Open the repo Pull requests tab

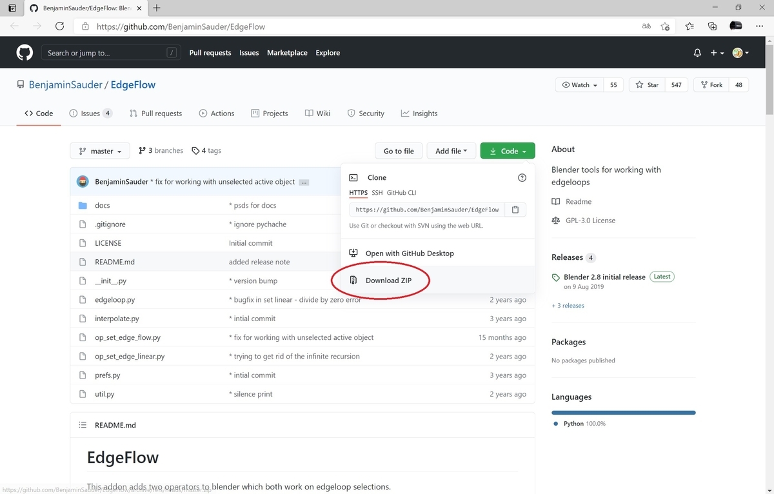[x=155, y=114]
